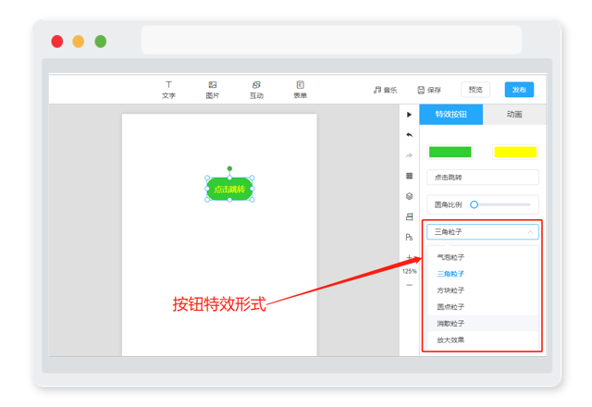Toggle the grid icon in sidebar
The image size is (592, 407).
409,176
